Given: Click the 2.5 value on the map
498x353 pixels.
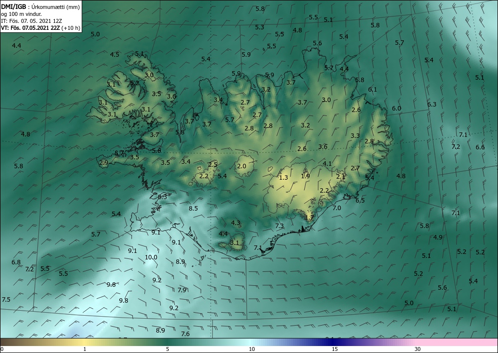Looking at the screenshot, I should pos(213,164).
